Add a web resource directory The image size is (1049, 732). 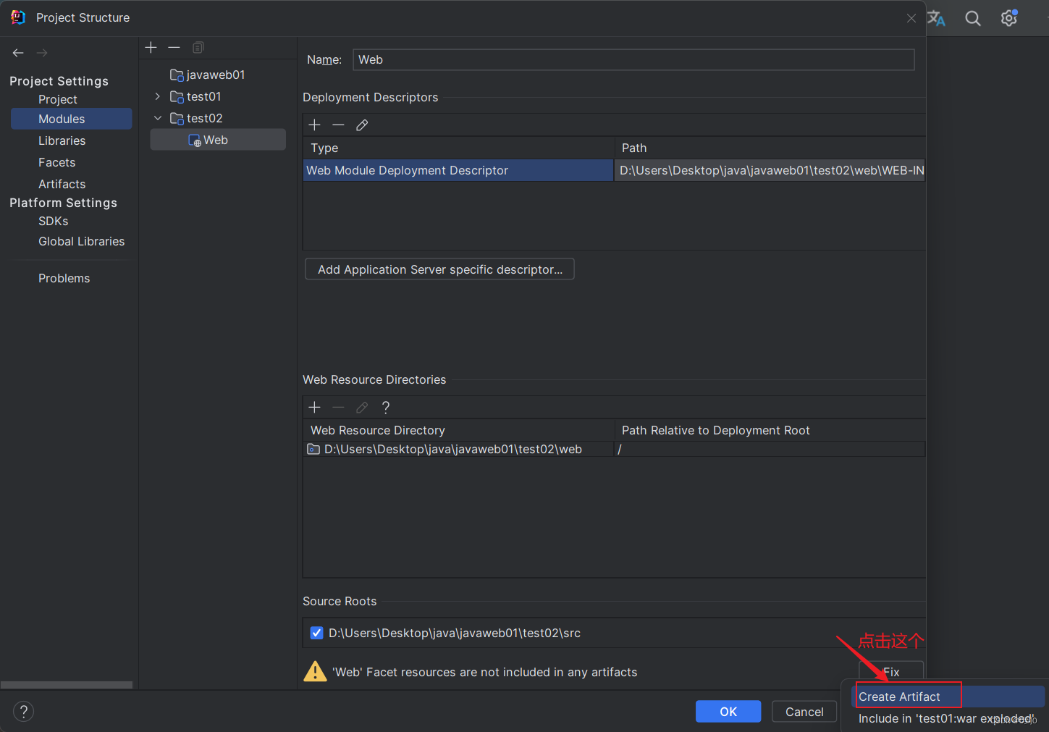[314, 408]
